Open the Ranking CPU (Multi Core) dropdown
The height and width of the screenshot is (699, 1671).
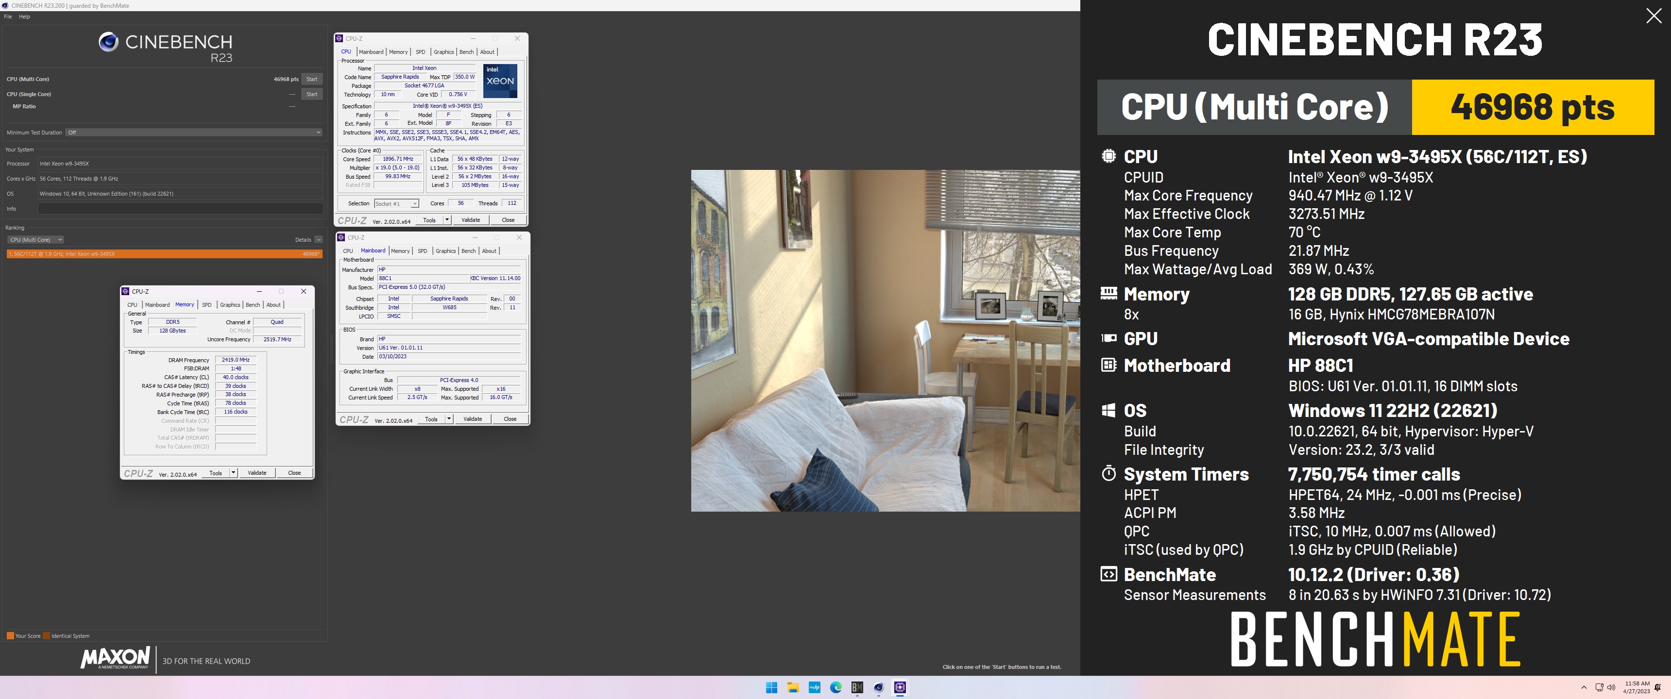35,240
